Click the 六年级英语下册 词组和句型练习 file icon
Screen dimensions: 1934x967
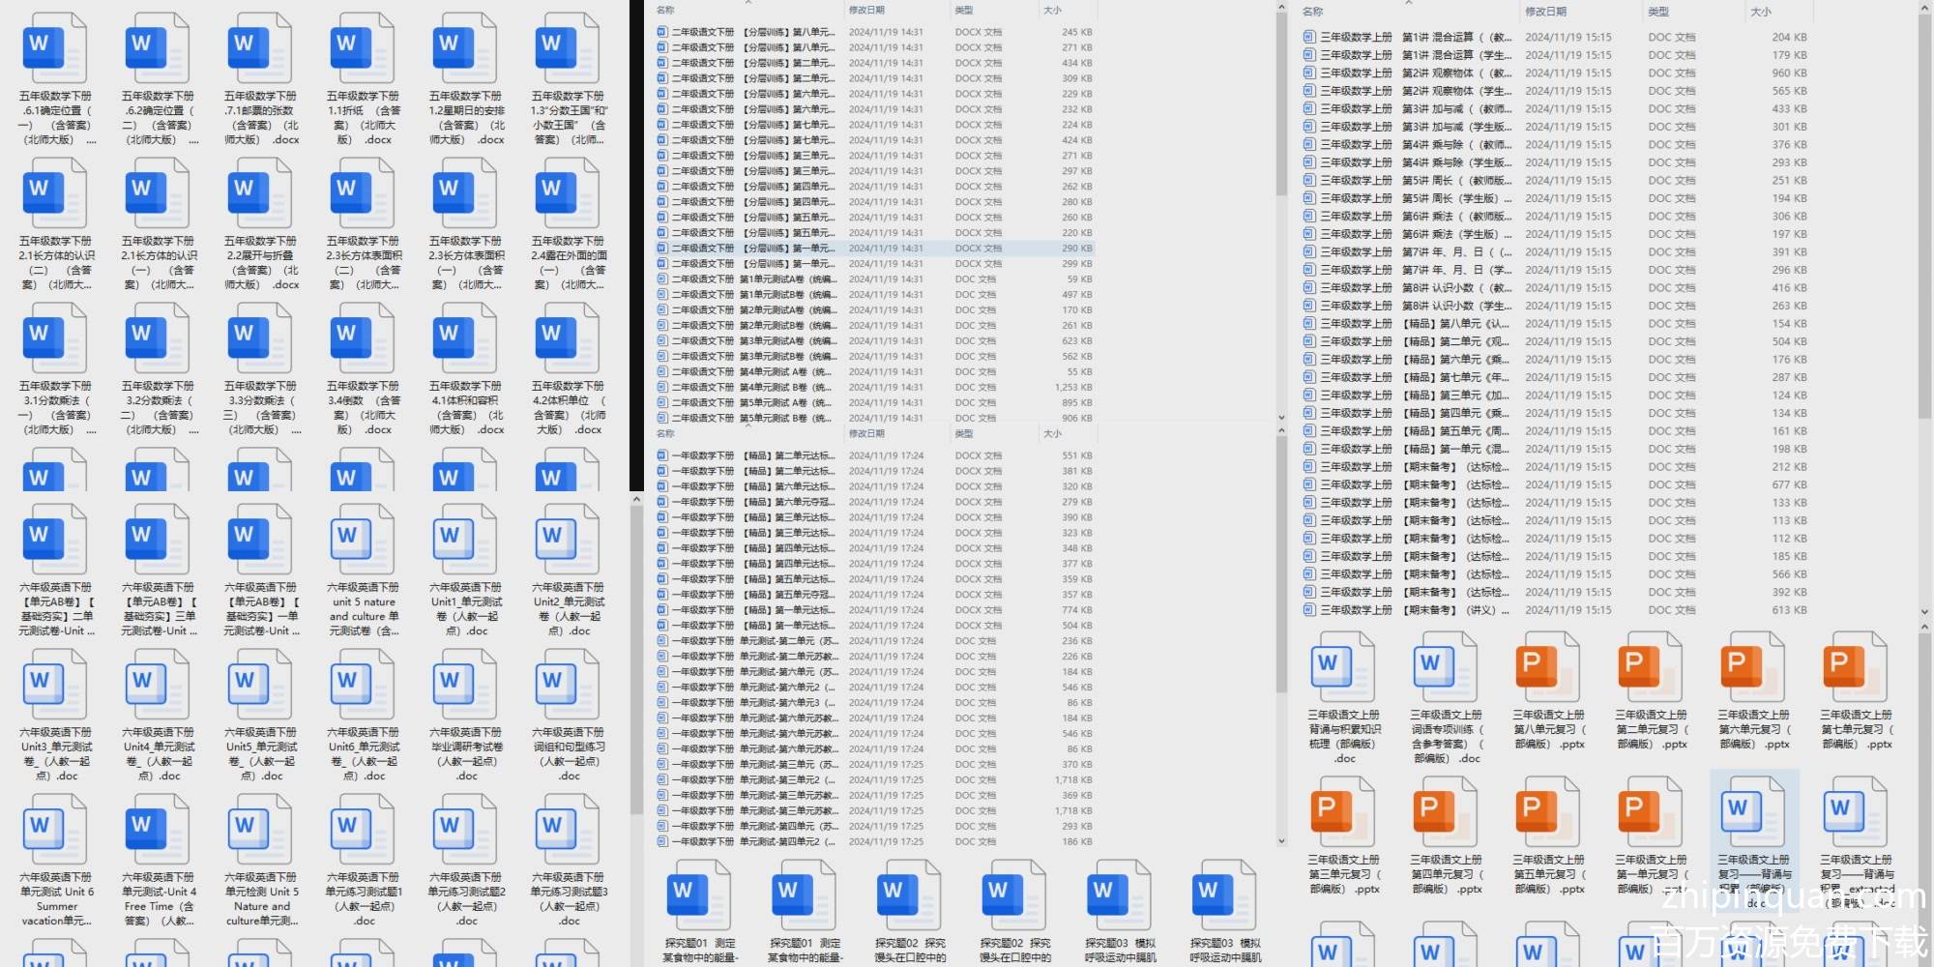coord(568,685)
